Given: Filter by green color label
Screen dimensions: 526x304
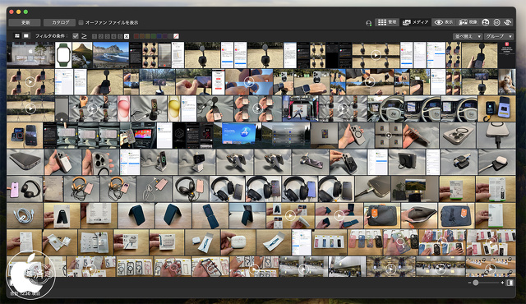Looking at the screenshot, I should pos(153,36).
